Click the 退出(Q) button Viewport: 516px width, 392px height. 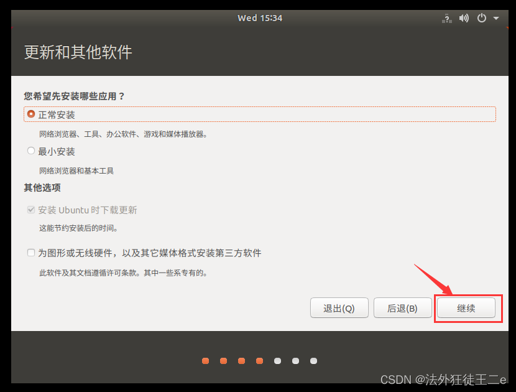click(339, 307)
